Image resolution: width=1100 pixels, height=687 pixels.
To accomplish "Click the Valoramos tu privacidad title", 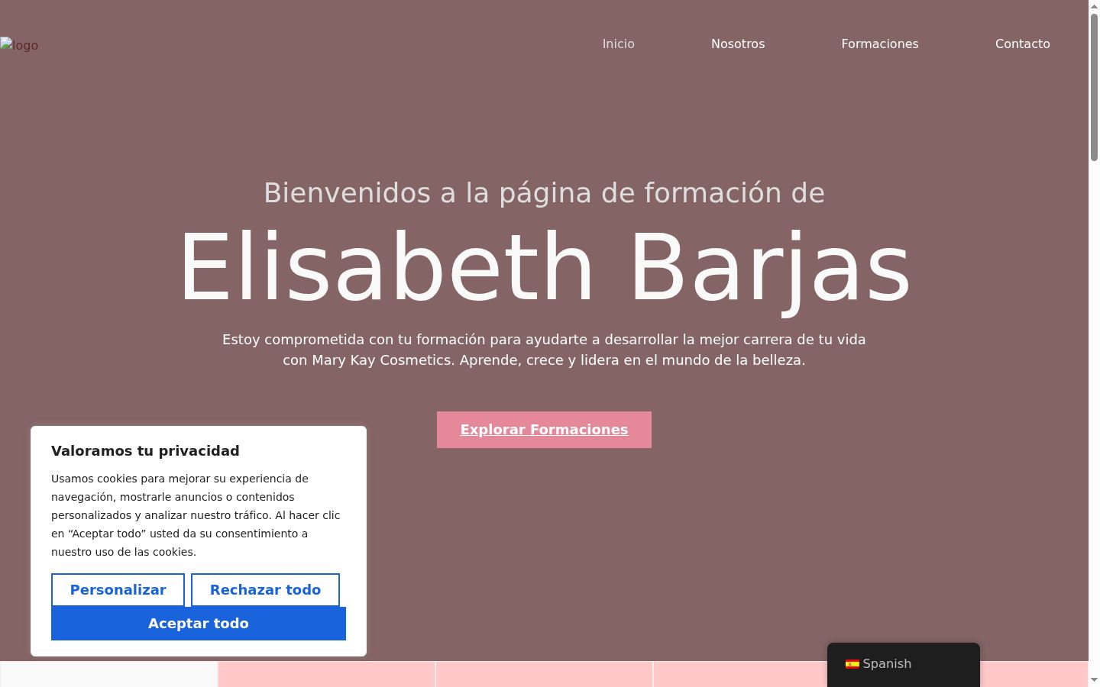I will [145, 451].
